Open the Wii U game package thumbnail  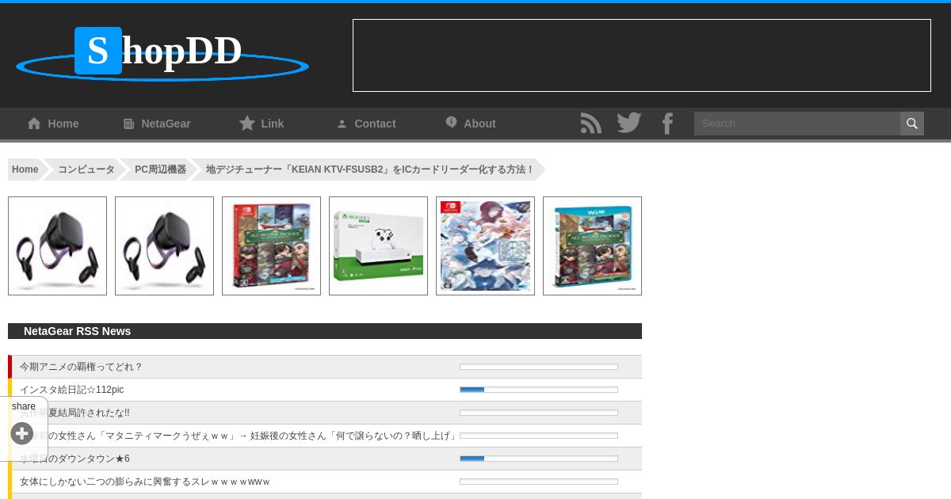[592, 246]
